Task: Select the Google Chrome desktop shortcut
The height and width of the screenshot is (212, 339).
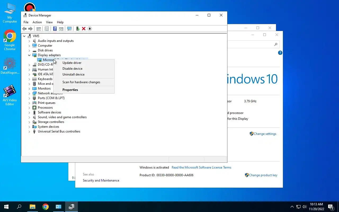Action: (10, 40)
